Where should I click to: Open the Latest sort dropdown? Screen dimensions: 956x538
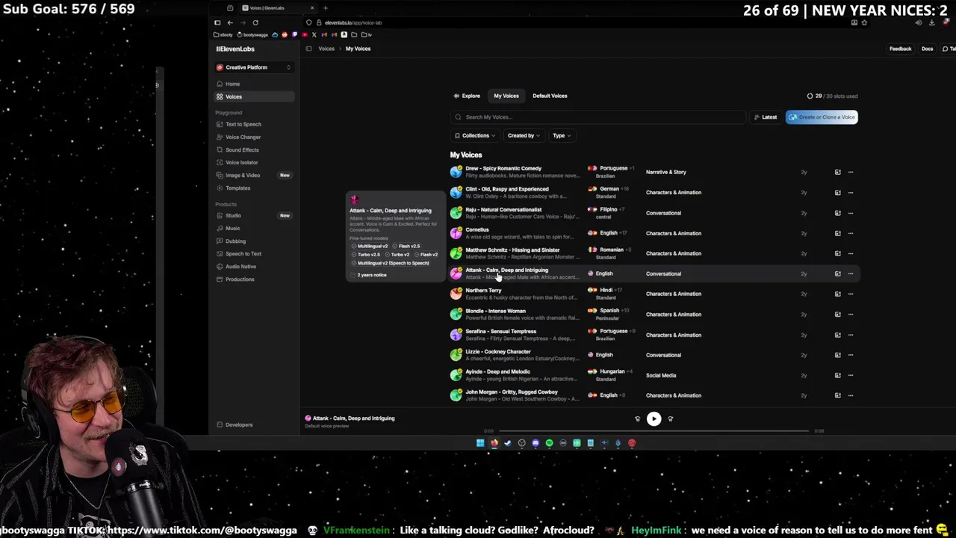point(766,117)
